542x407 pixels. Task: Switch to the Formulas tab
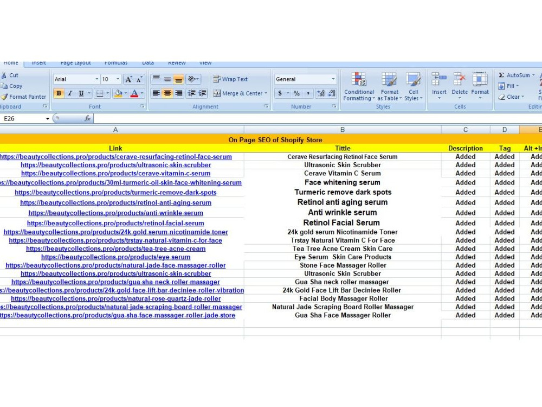click(x=116, y=63)
